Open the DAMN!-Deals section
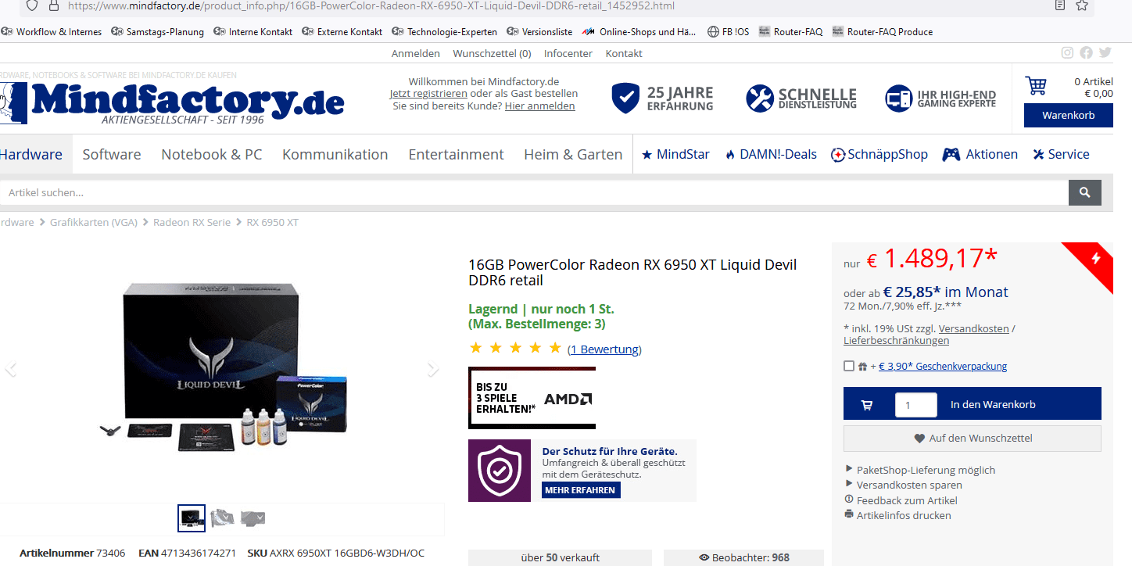1132x566 pixels. click(x=771, y=154)
